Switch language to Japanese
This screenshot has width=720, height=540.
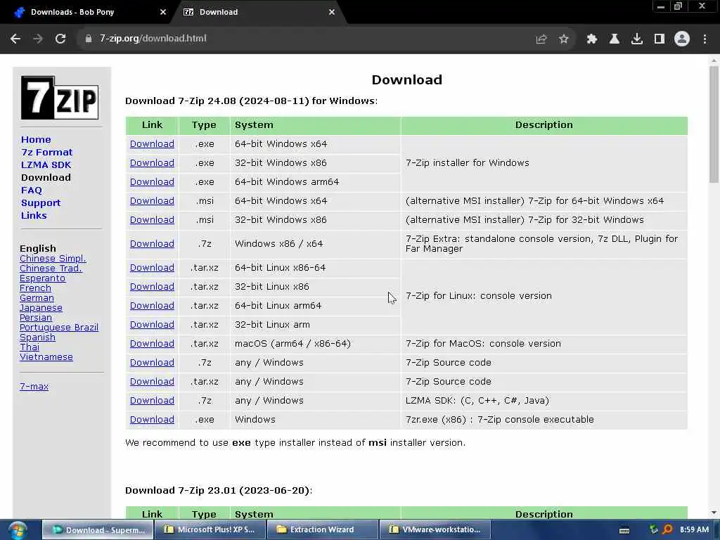(41, 308)
